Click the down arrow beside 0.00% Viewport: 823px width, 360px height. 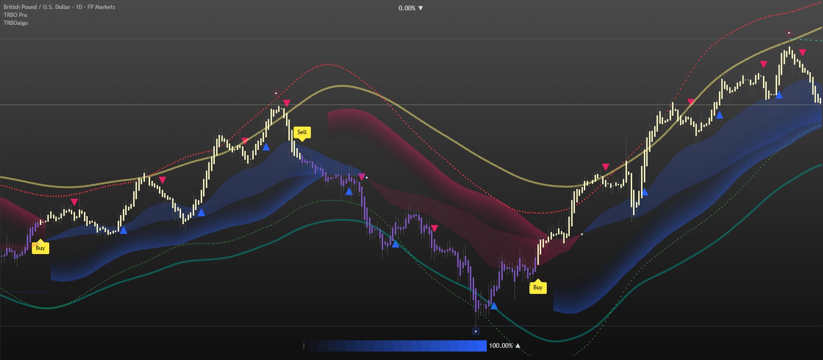(421, 8)
